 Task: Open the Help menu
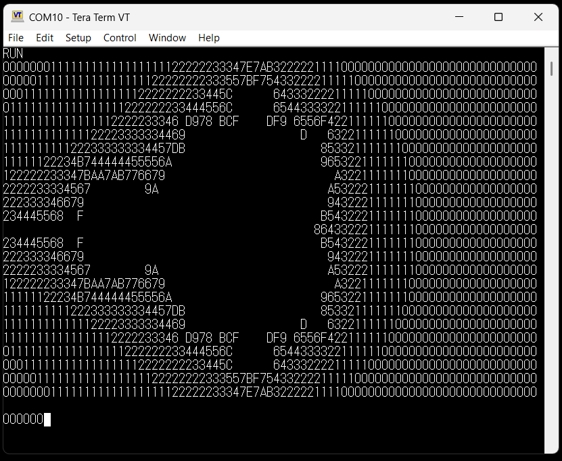point(209,38)
